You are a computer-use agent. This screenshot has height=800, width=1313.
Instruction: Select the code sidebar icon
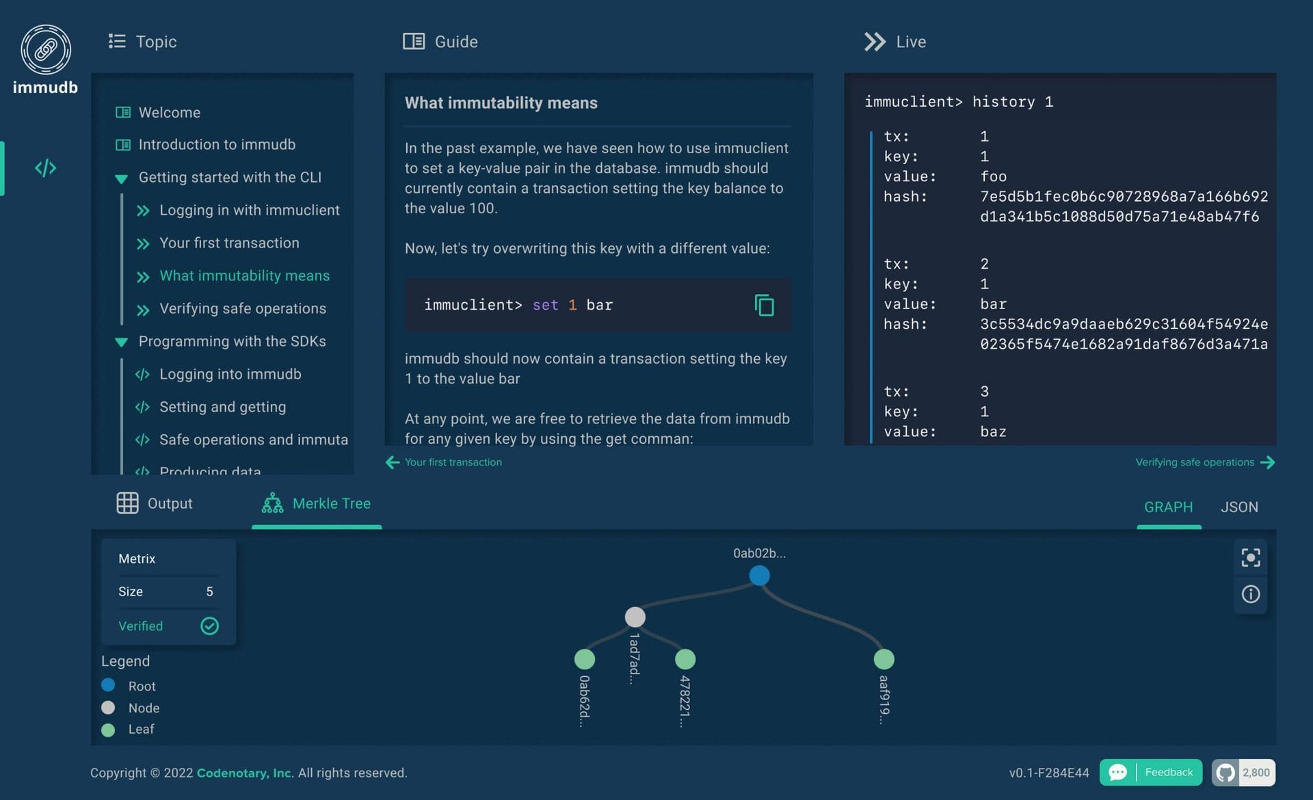pyautogui.click(x=45, y=168)
